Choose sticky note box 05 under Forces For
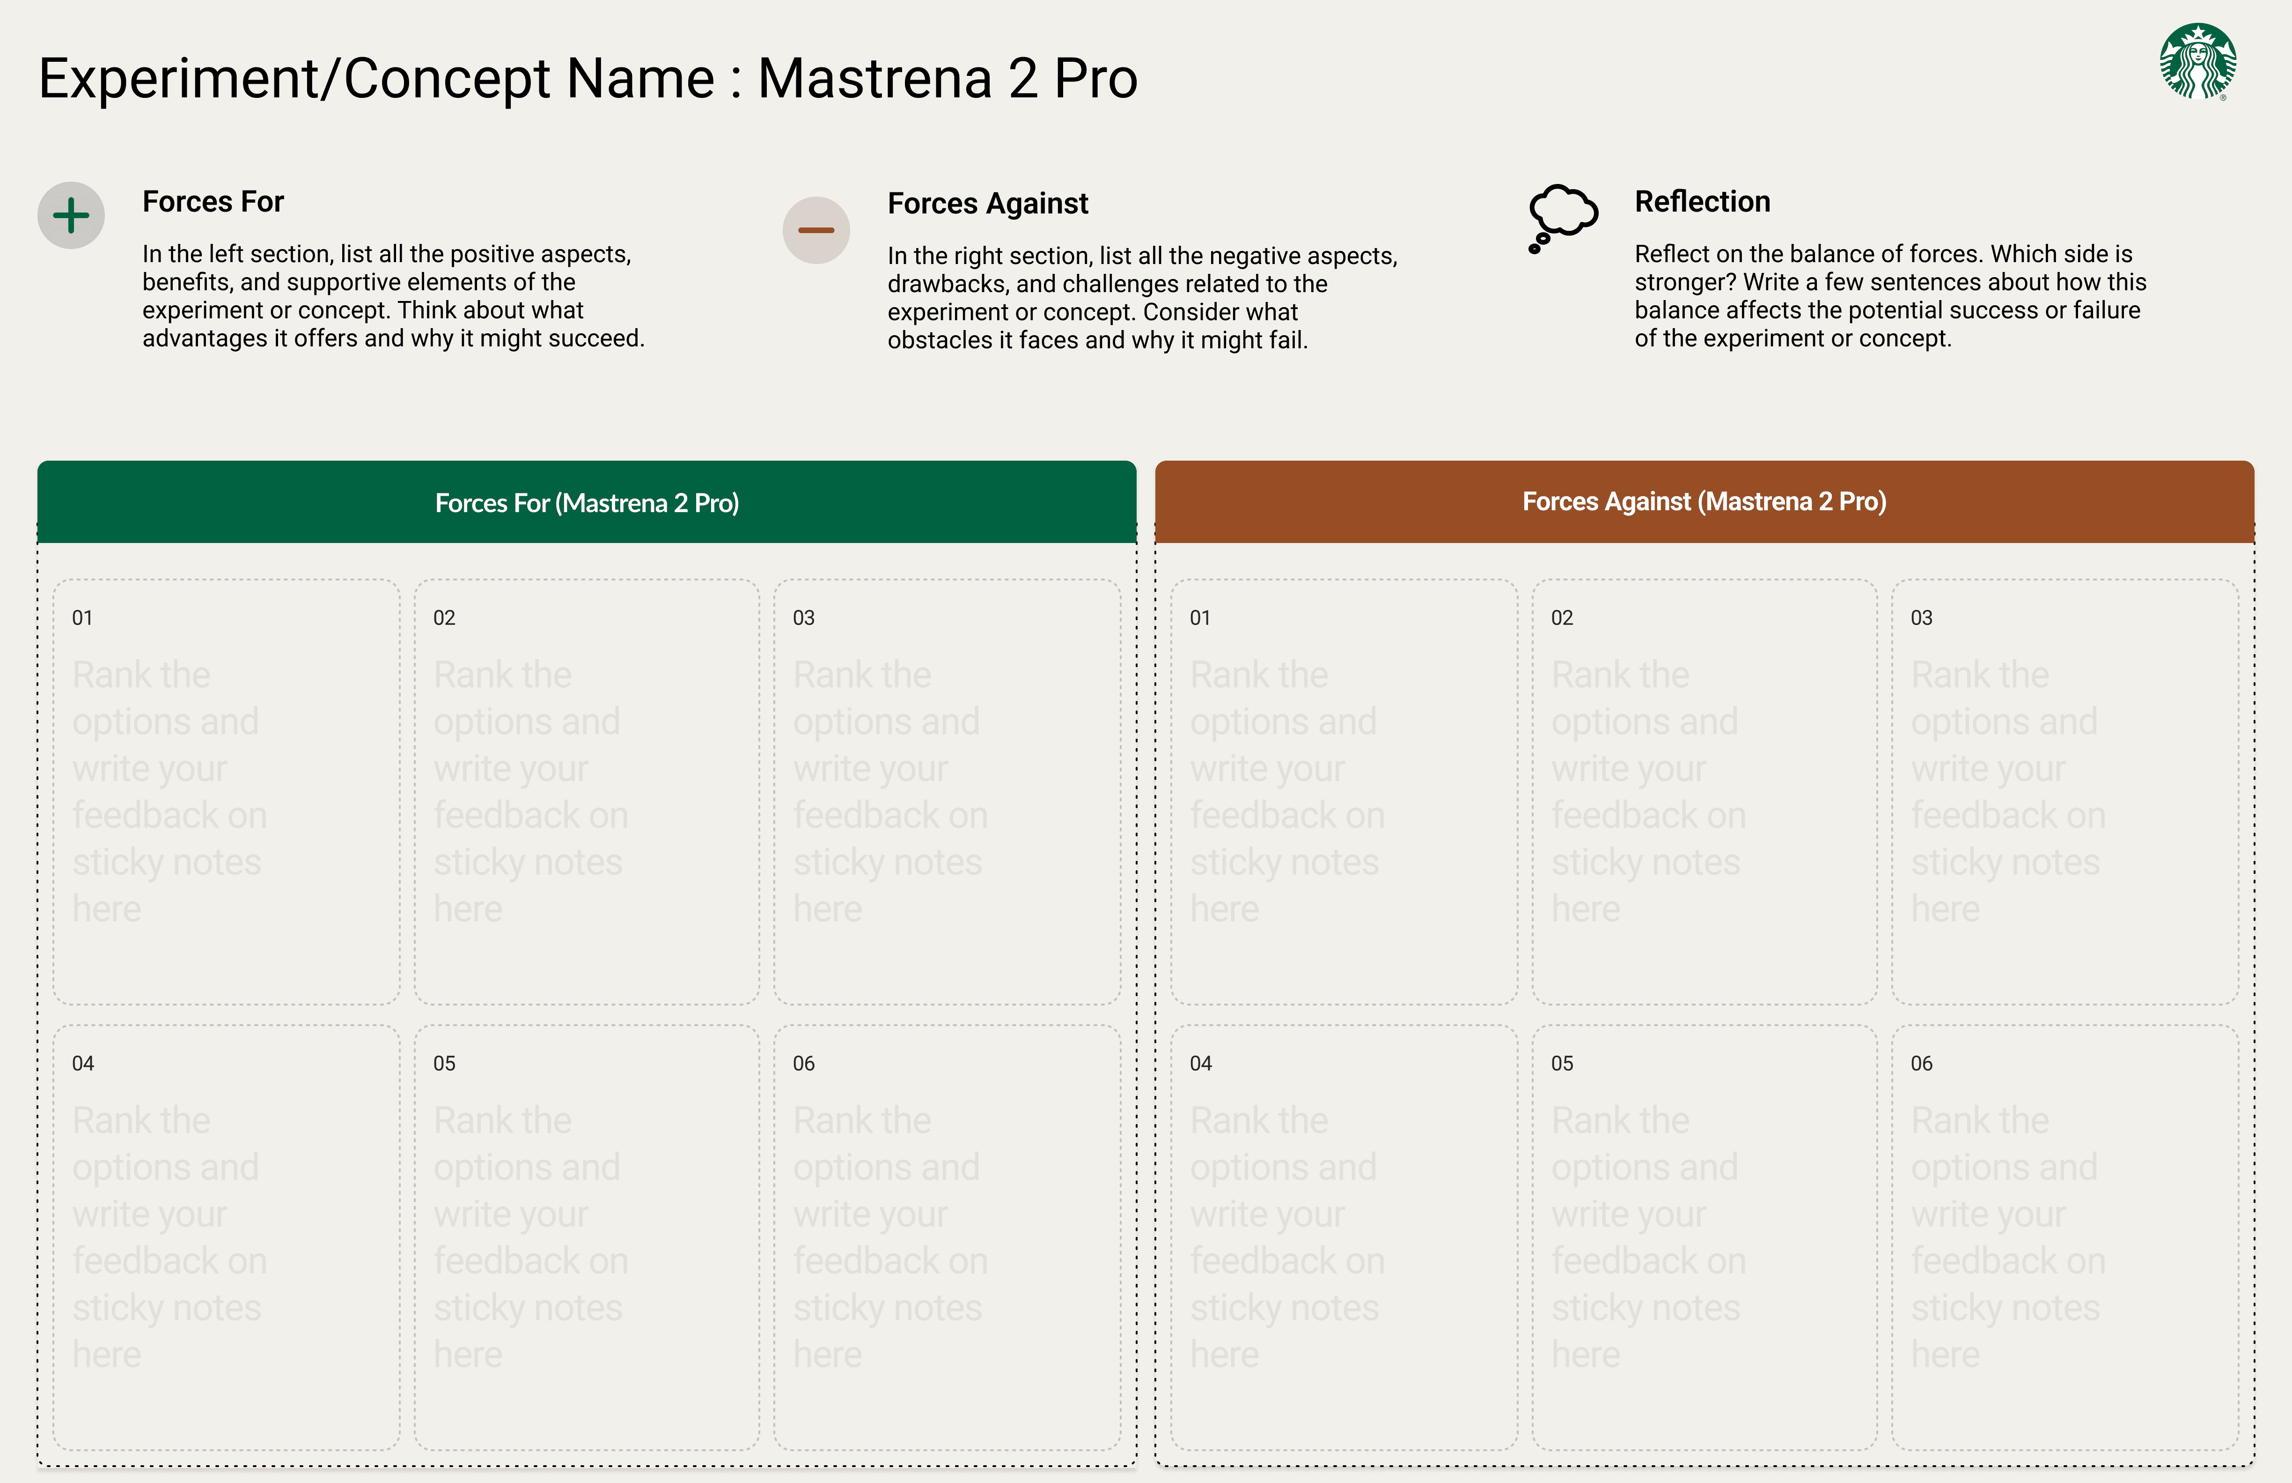This screenshot has width=2292, height=1483. (587, 1237)
